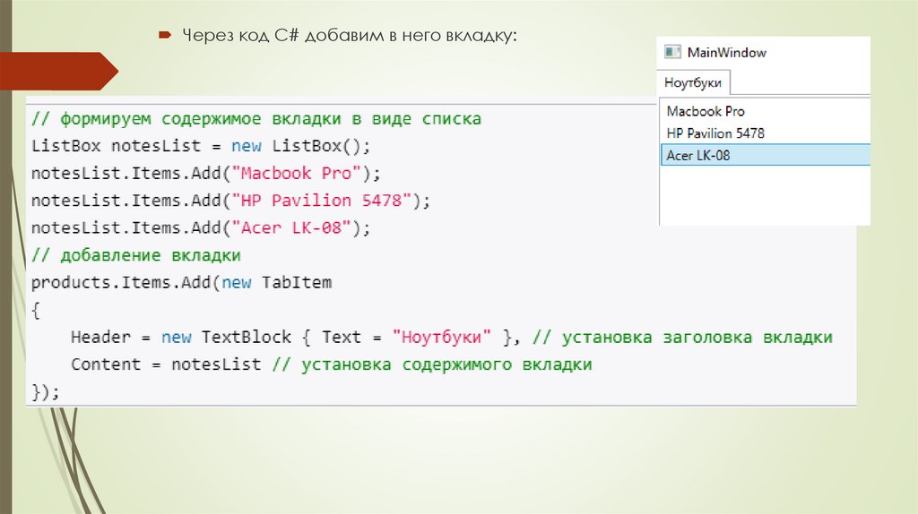
Task: Click the code line 'ListBox notesList = new ListBox();'
Action: click(202, 146)
